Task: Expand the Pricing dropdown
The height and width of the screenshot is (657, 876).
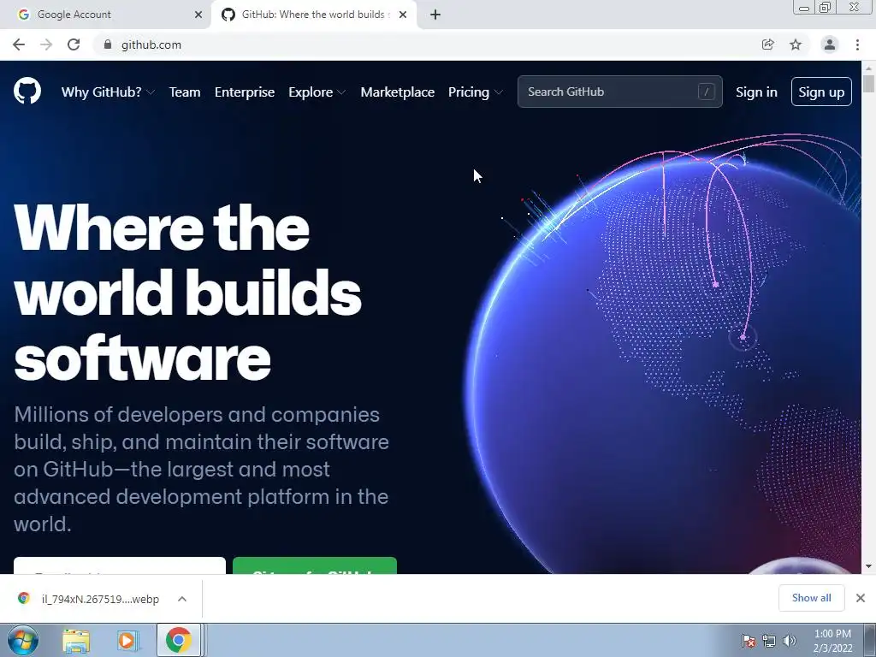Action: [x=476, y=92]
